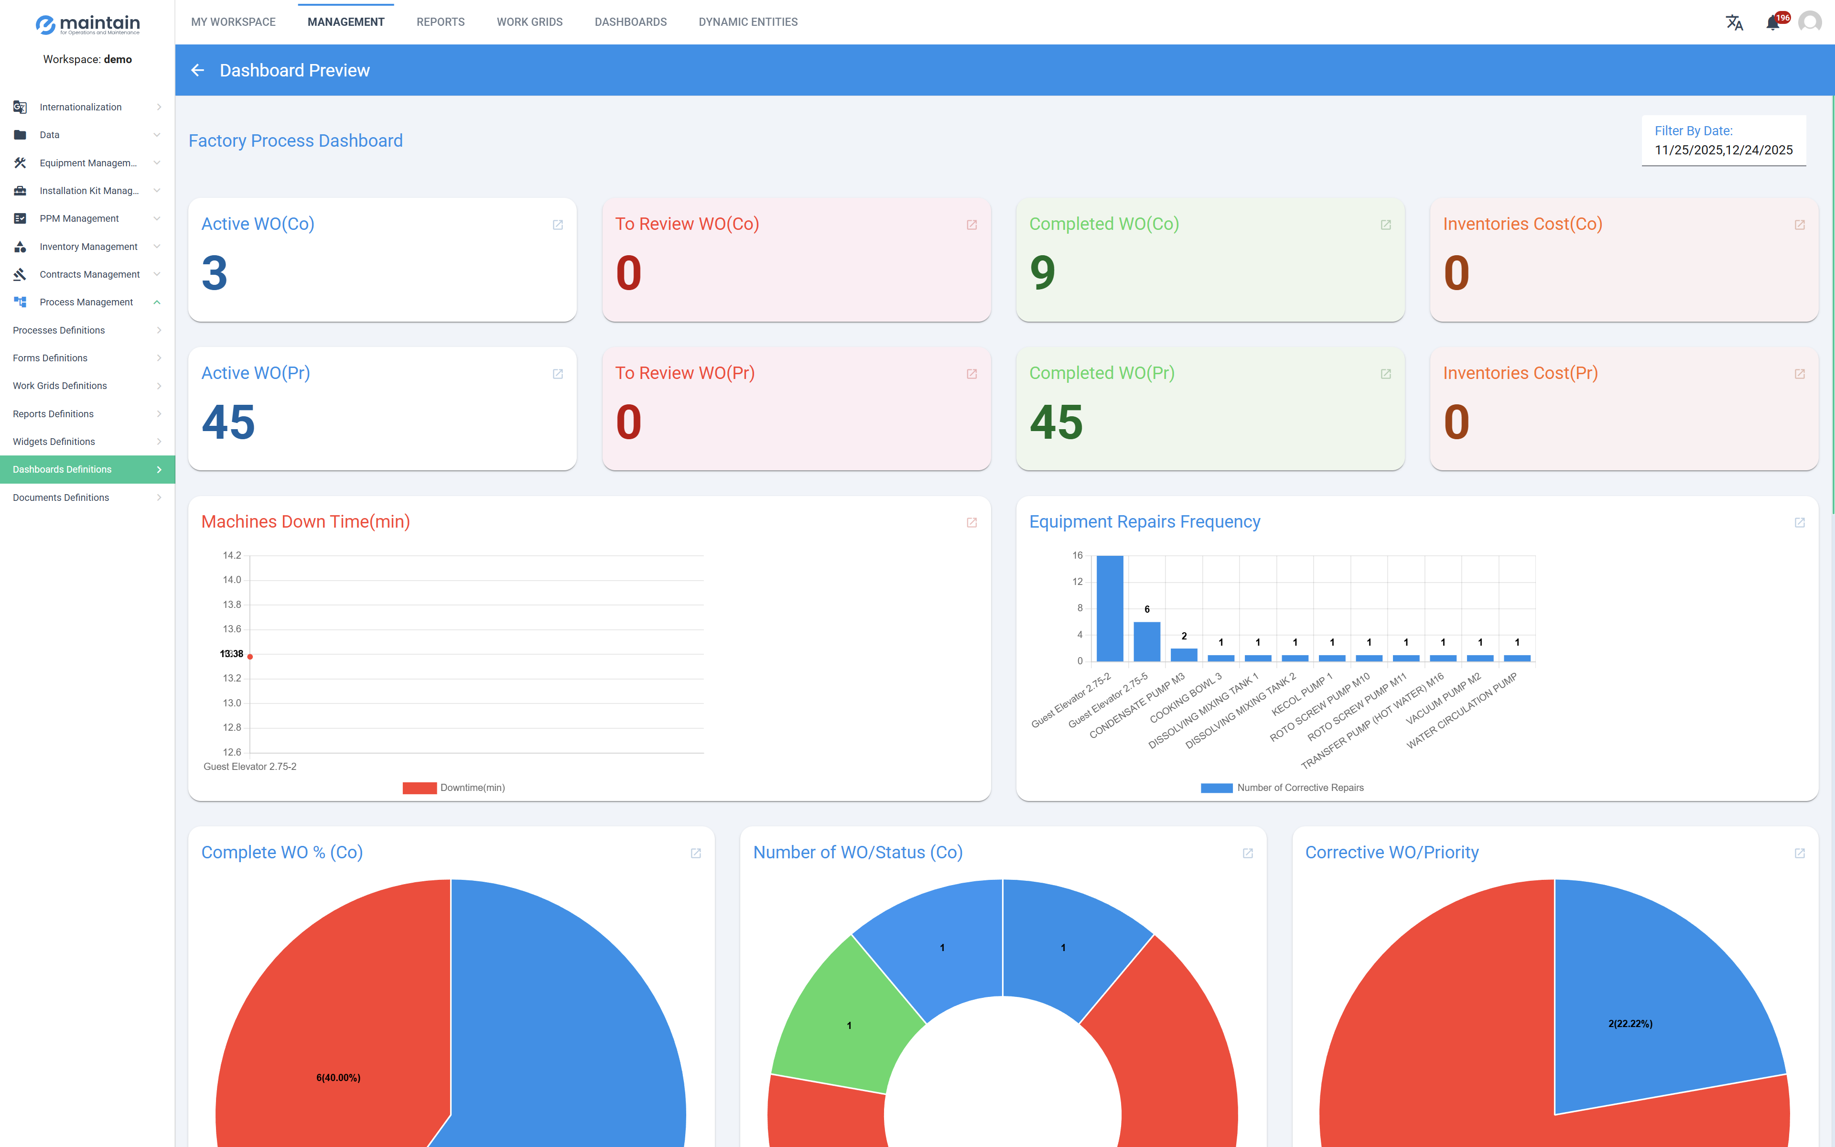Open the DASHBOARDS menu item

631,22
